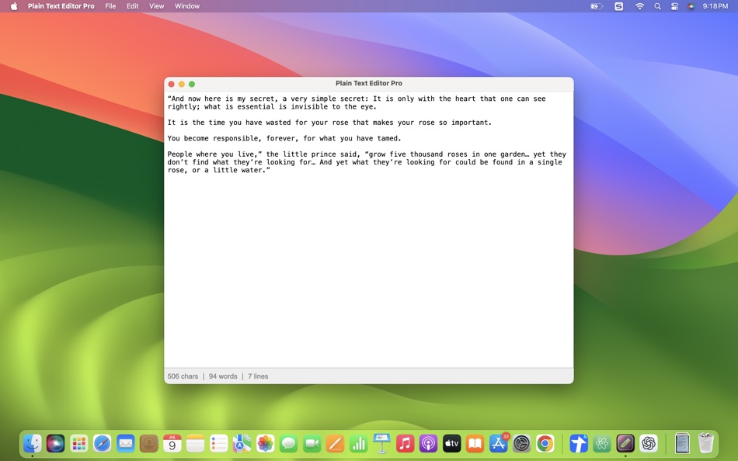Open the Plain Text Editor Pro pencil Dock icon

625,443
